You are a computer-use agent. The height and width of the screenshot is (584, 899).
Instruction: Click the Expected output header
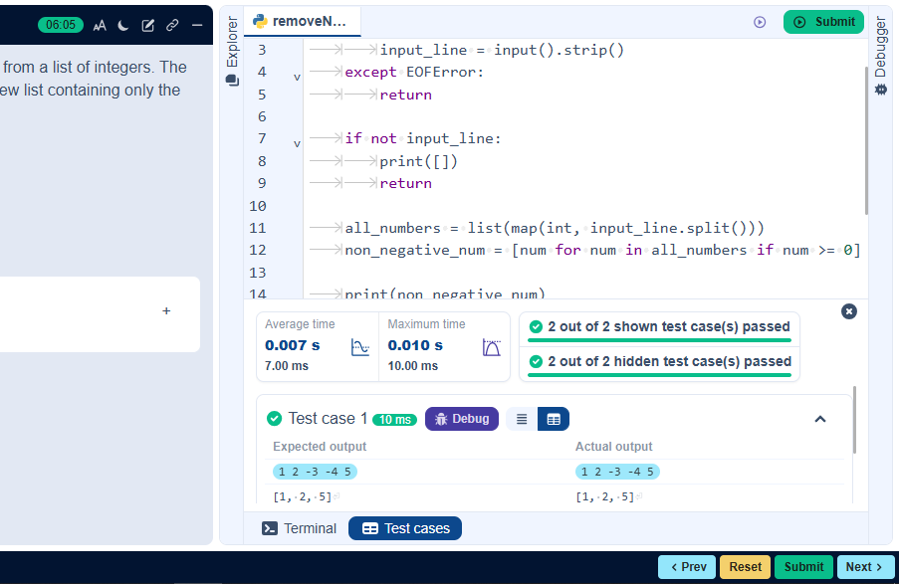click(x=320, y=447)
